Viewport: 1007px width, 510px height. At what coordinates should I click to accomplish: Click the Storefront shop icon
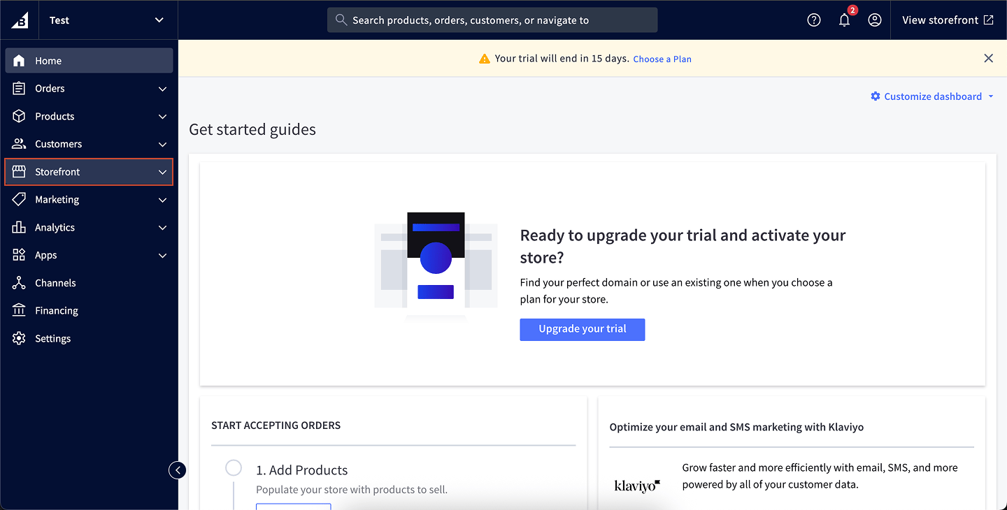coord(19,172)
